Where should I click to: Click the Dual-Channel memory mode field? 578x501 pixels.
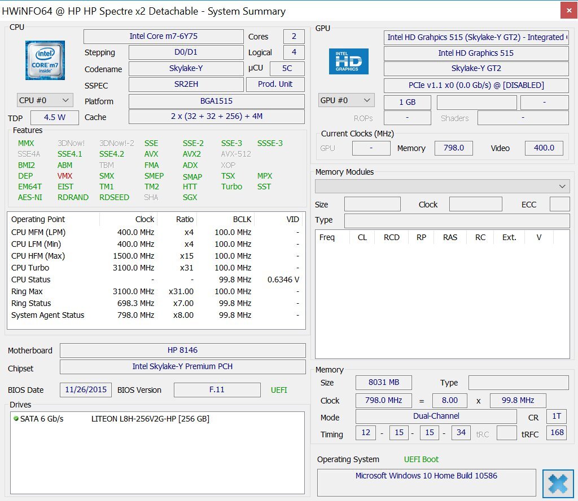point(436,416)
